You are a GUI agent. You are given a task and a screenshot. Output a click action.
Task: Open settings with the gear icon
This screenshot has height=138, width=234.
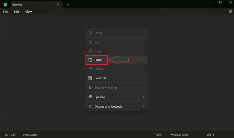coord(231,11)
